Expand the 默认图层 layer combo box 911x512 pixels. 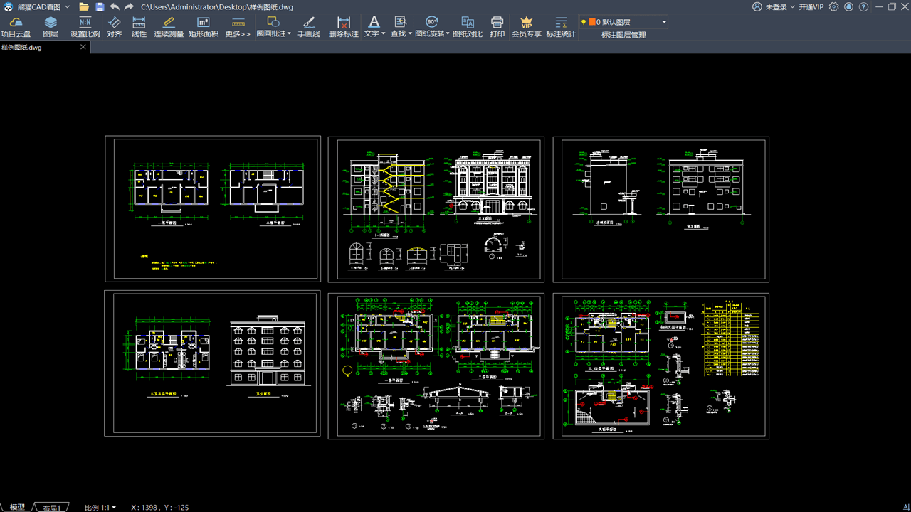point(664,22)
